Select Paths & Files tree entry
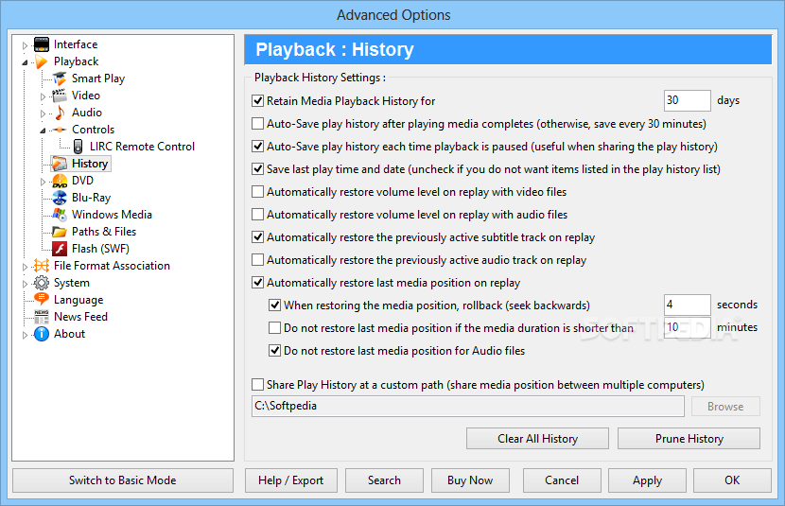Screen dimensions: 785x506 point(104,232)
